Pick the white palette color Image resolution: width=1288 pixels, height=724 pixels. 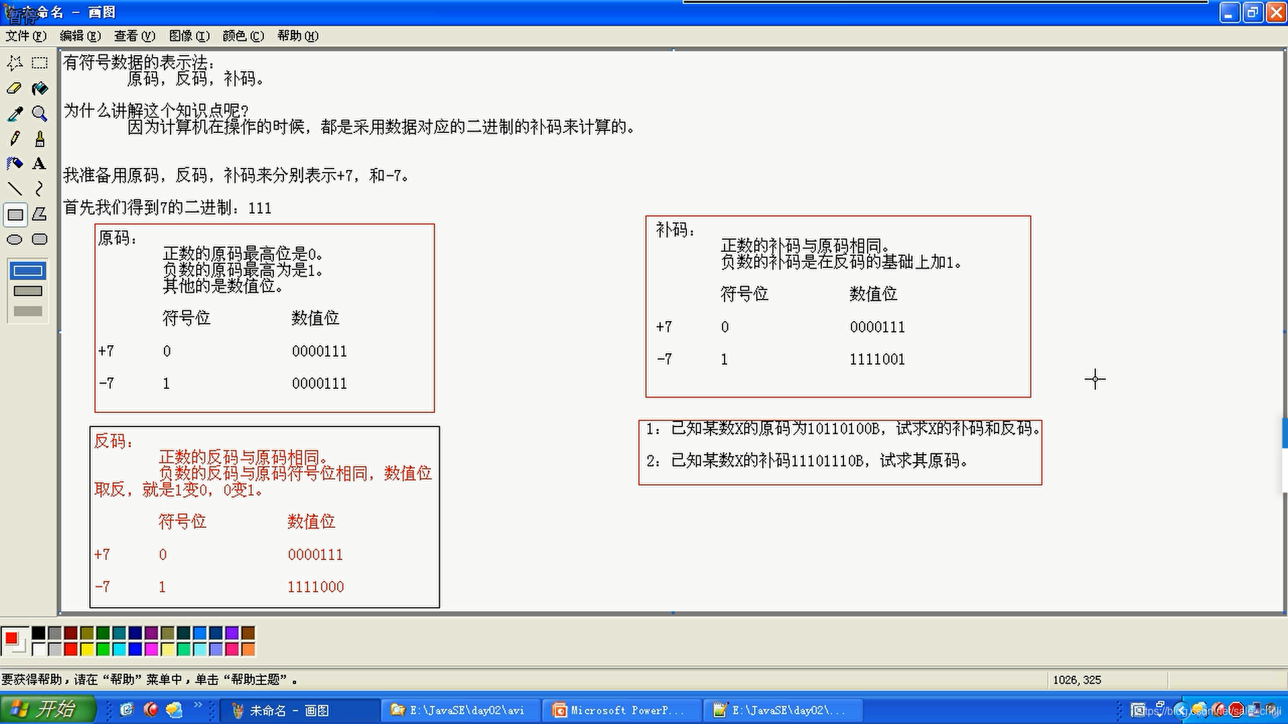[38, 649]
